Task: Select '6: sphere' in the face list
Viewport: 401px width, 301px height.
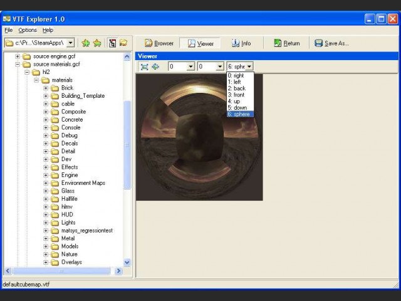Action: coord(240,114)
